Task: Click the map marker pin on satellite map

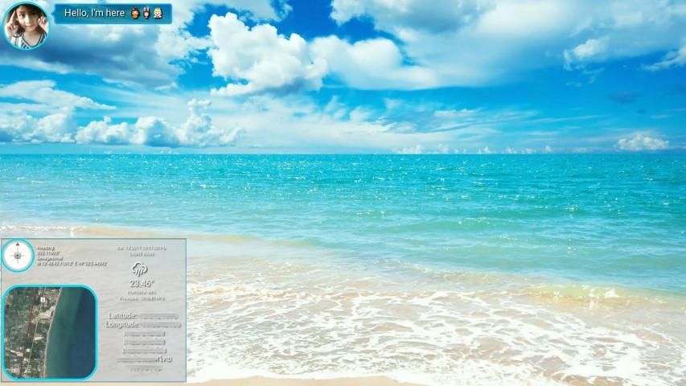Action: coord(41,299)
